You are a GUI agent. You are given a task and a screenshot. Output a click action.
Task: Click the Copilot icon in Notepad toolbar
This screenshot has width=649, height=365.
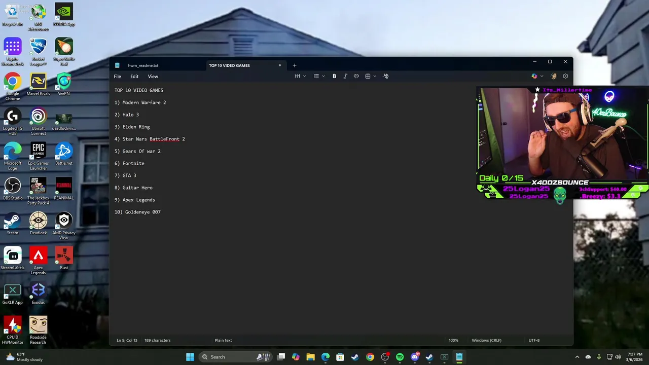point(534,76)
